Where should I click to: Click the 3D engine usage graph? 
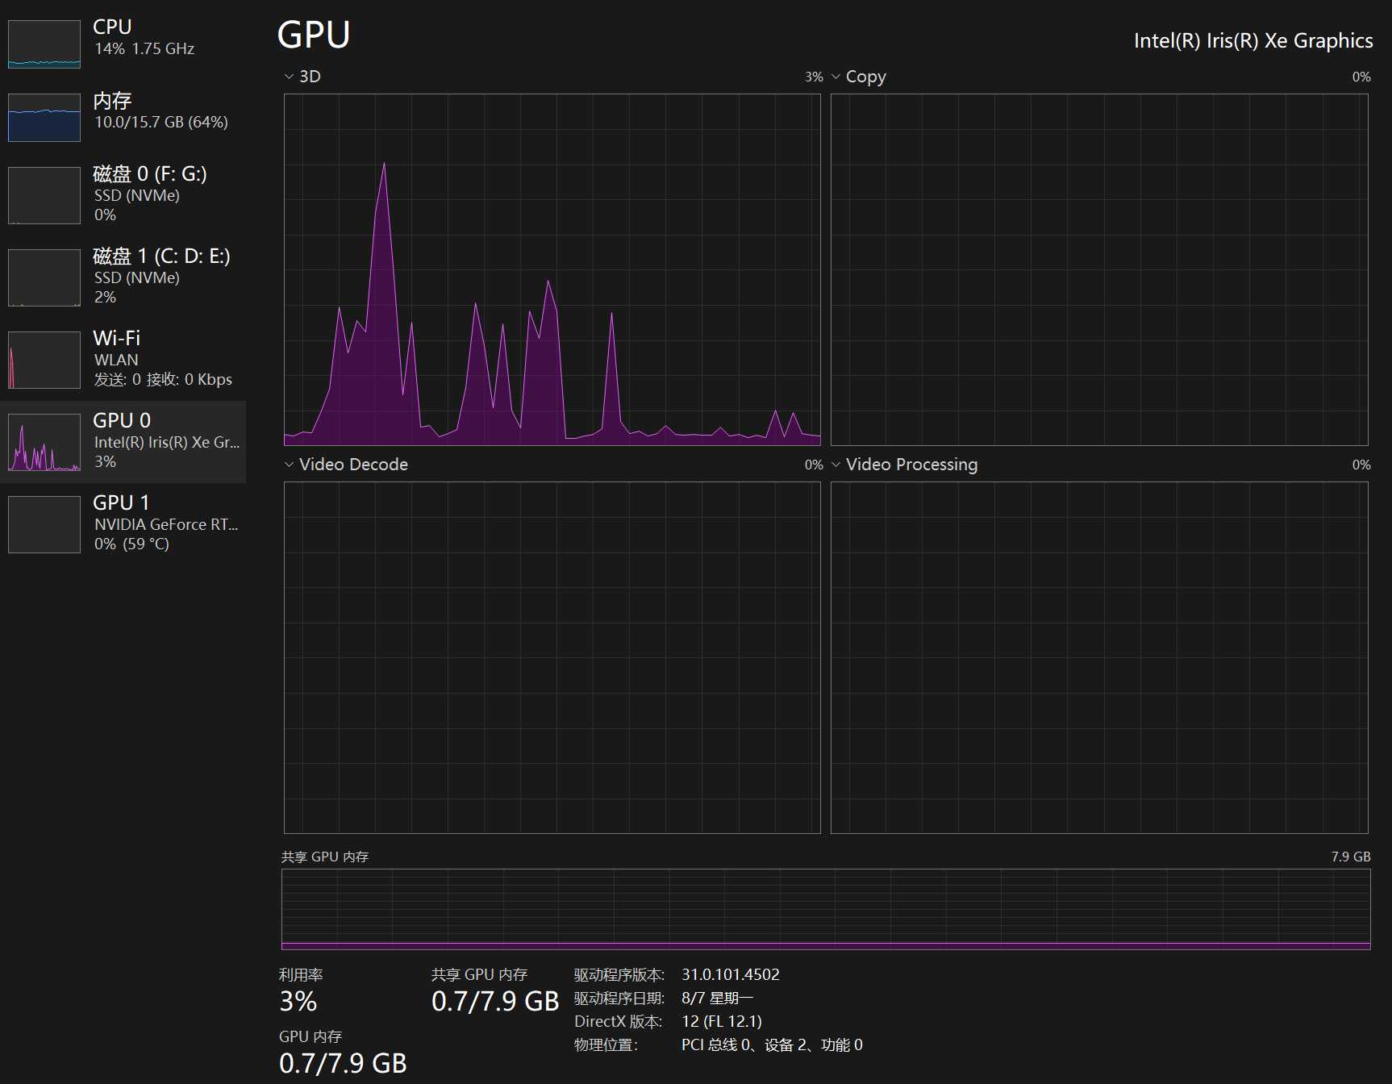(552, 269)
